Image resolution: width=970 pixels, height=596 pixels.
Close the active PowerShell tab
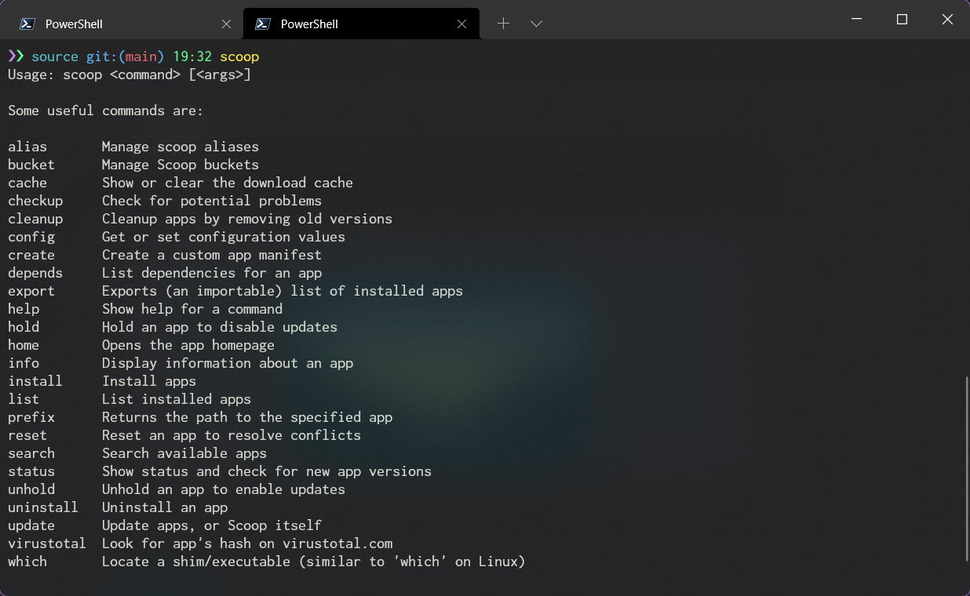tap(462, 24)
